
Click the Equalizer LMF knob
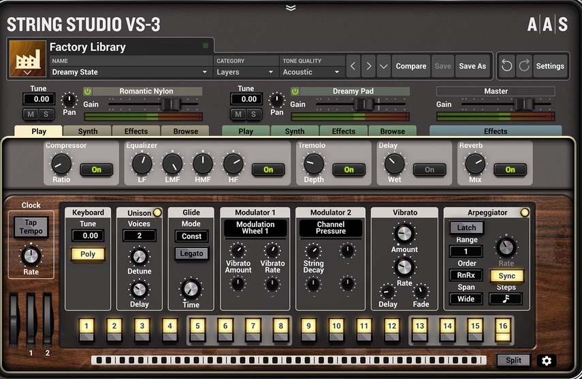pyautogui.click(x=173, y=164)
